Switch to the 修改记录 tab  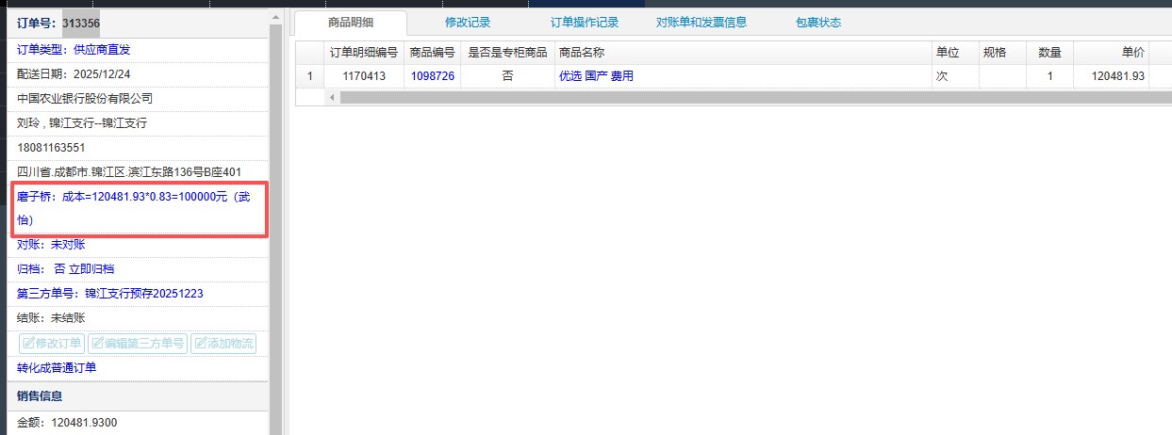[x=467, y=23]
